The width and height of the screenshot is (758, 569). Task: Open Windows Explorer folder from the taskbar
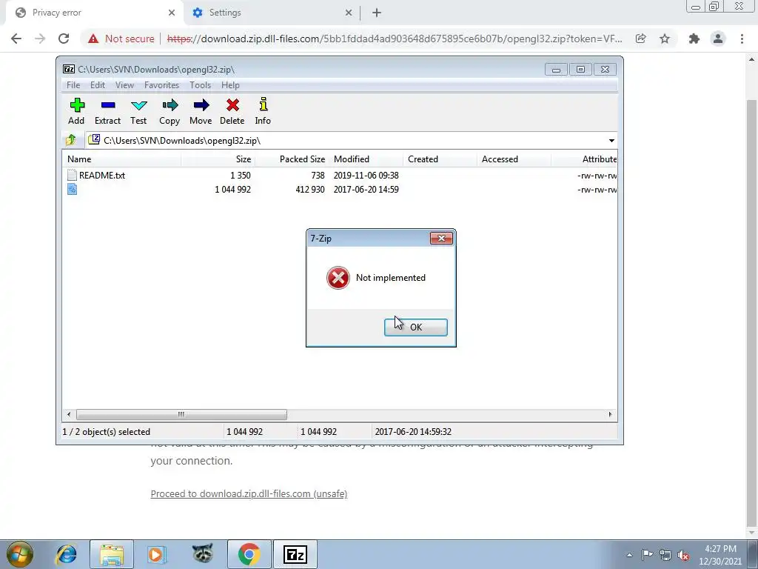pyautogui.click(x=112, y=554)
